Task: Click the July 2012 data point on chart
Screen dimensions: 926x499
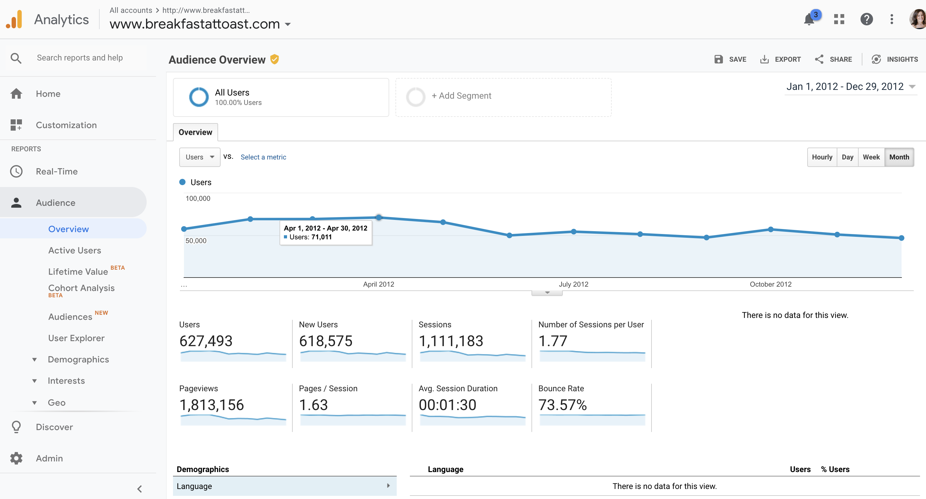Action: point(574,232)
